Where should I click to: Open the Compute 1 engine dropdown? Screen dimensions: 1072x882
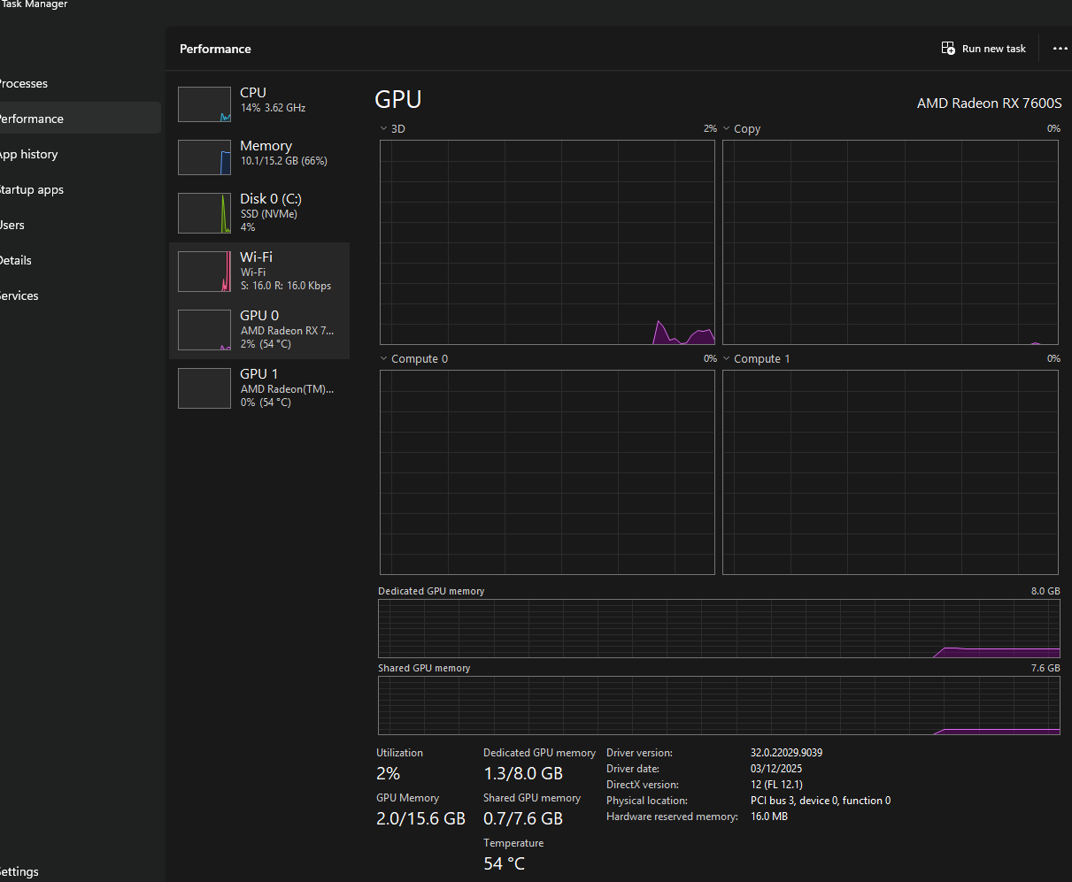point(727,359)
